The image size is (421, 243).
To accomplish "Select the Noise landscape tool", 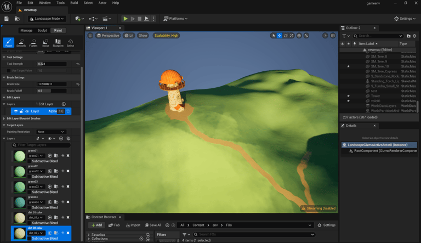I will (x=45, y=42).
